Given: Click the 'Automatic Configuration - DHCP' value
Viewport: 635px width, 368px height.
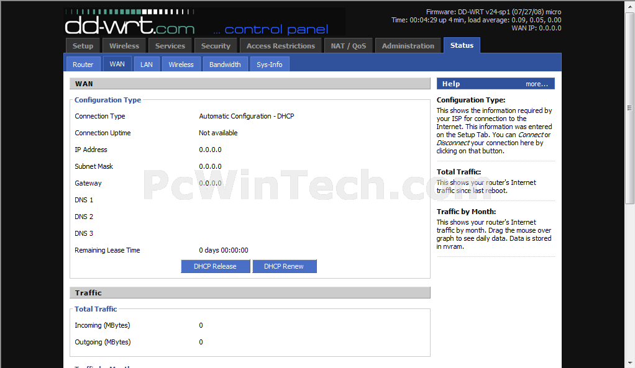Looking at the screenshot, I should (x=247, y=116).
